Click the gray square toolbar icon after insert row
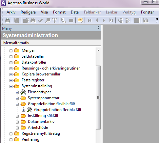Image resolution: width=159 pixels, height=143 pixels. pos(71,20)
